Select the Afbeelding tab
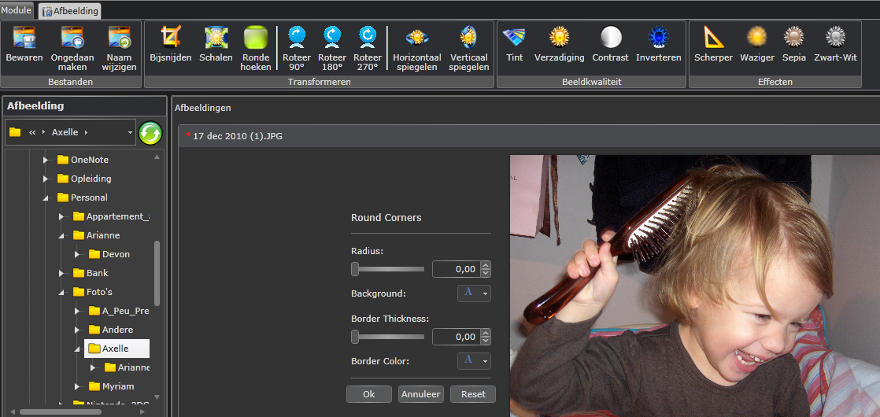The image size is (880, 417). 69,11
